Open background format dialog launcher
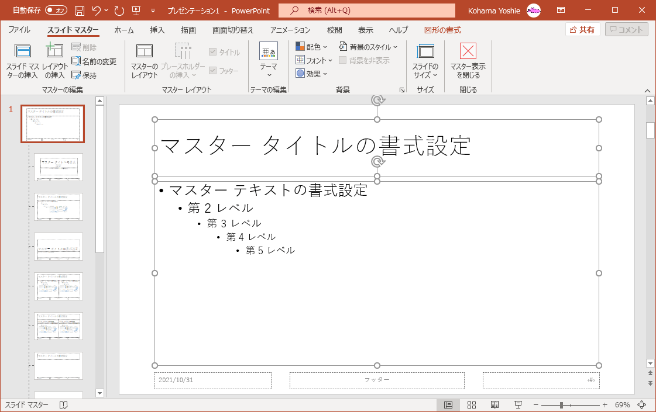 pos(401,90)
